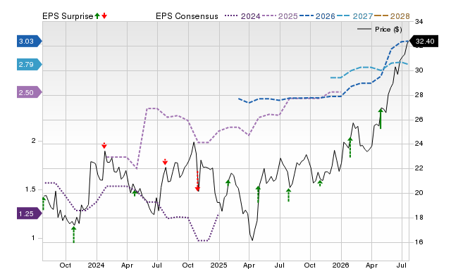This screenshot has width=451, height=269.
Task: Click the 34 price axis label
Action: click(419, 22)
